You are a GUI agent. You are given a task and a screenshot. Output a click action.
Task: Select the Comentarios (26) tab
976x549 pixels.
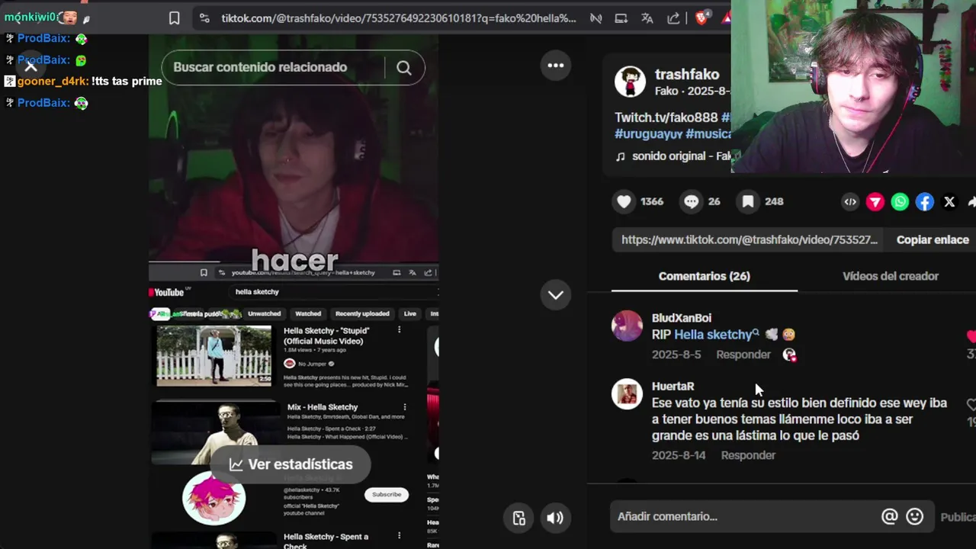705,276
